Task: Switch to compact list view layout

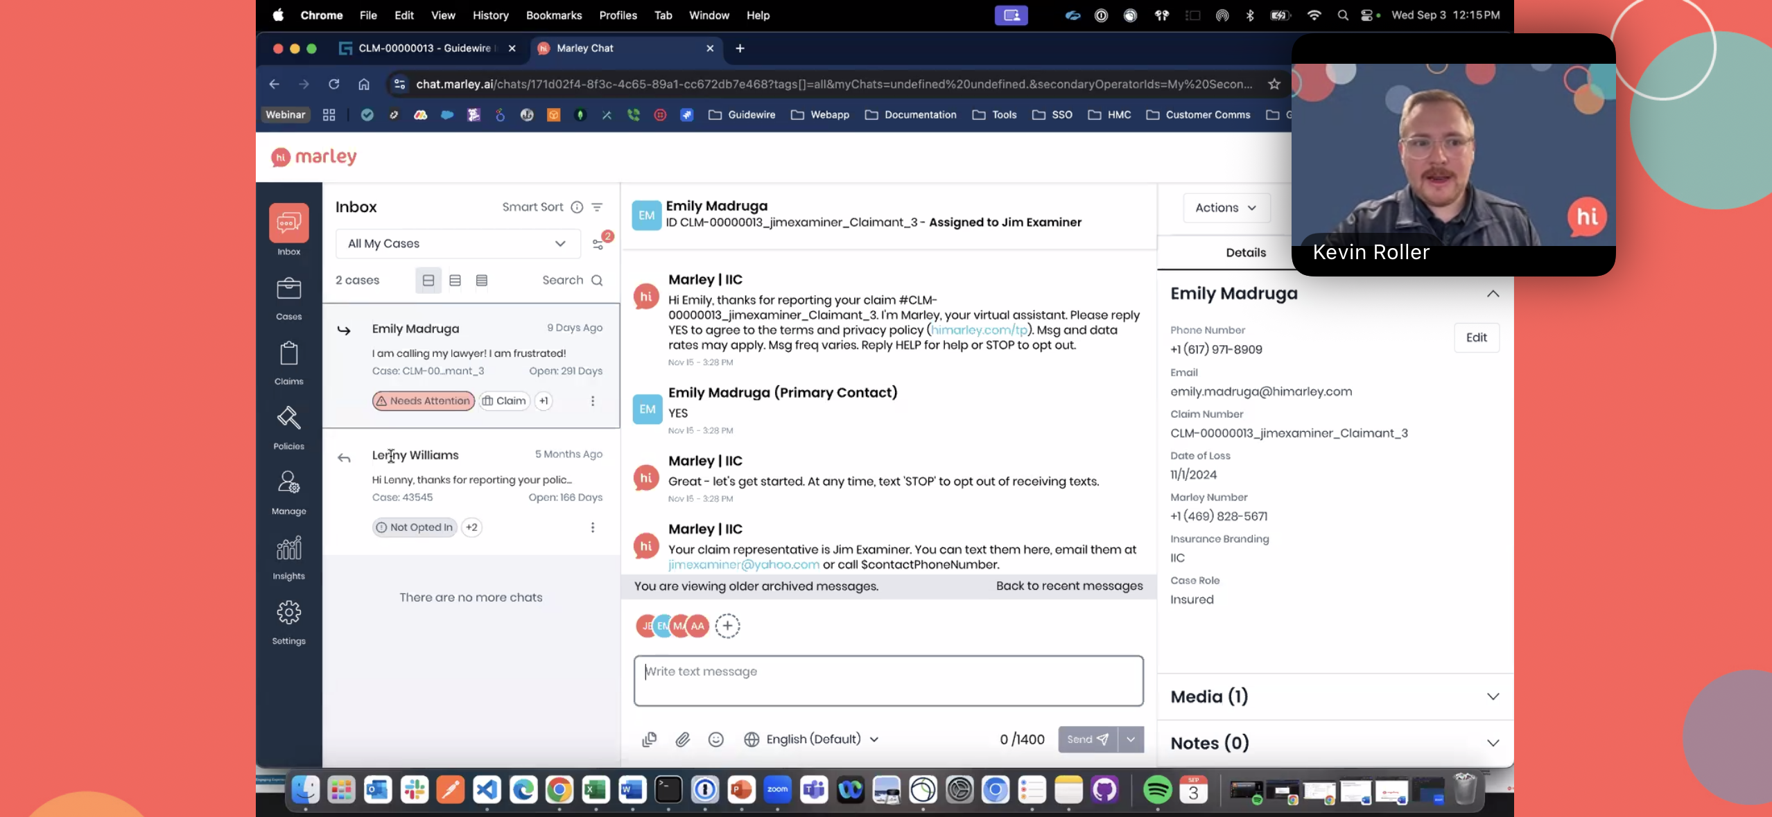Action: [482, 280]
